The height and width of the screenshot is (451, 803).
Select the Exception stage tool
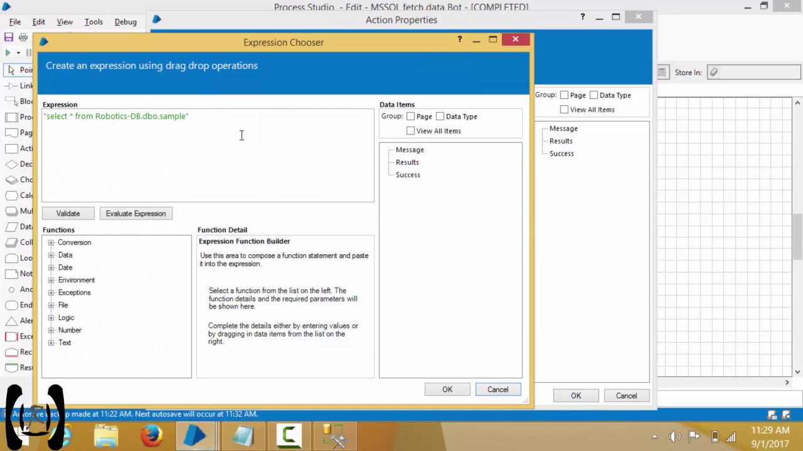18,336
